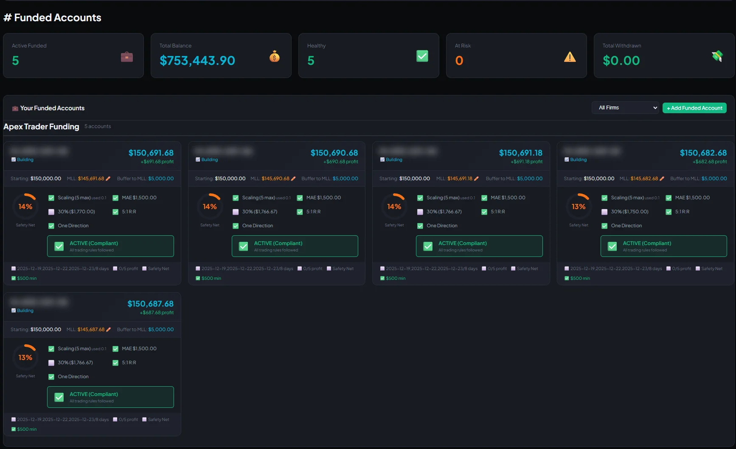Click the checkmark icon inside the first ACTIVE (Compliant) box
736x449 pixels.
coord(59,246)
